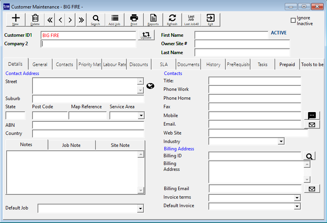Search Billing ID with the magnifier icon
Viewport: 327px width, 223px height.
pyautogui.click(x=310, y=156)
